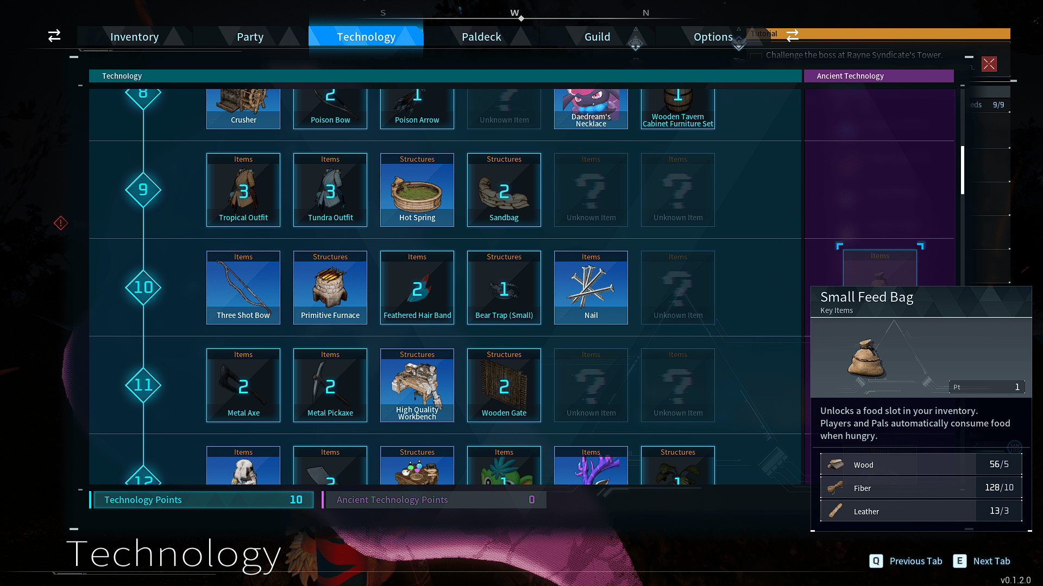1043x586 pixels.
Task: Click the Bear Trap Small structure icon
Action: pyautogui.click(x=504, y=287)
